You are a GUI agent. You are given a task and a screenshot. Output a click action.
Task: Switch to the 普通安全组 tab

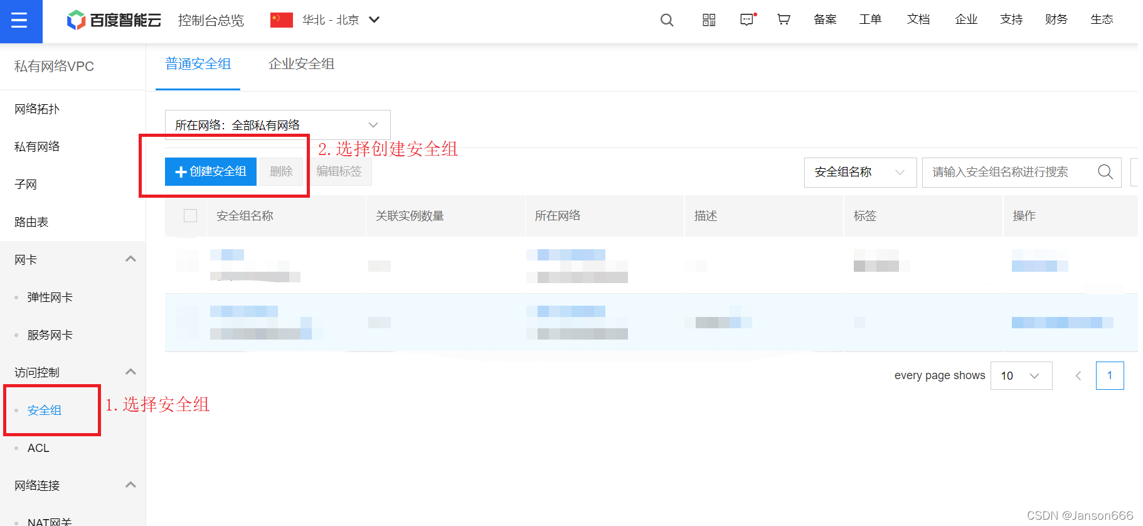198,64
